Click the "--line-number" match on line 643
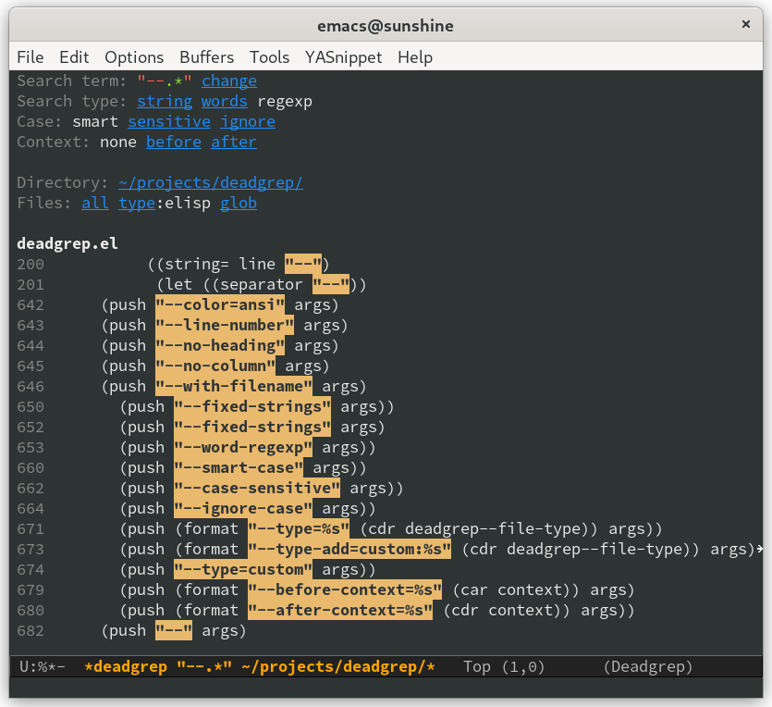This screenshot has height=707, width=772. click(225, 325)
